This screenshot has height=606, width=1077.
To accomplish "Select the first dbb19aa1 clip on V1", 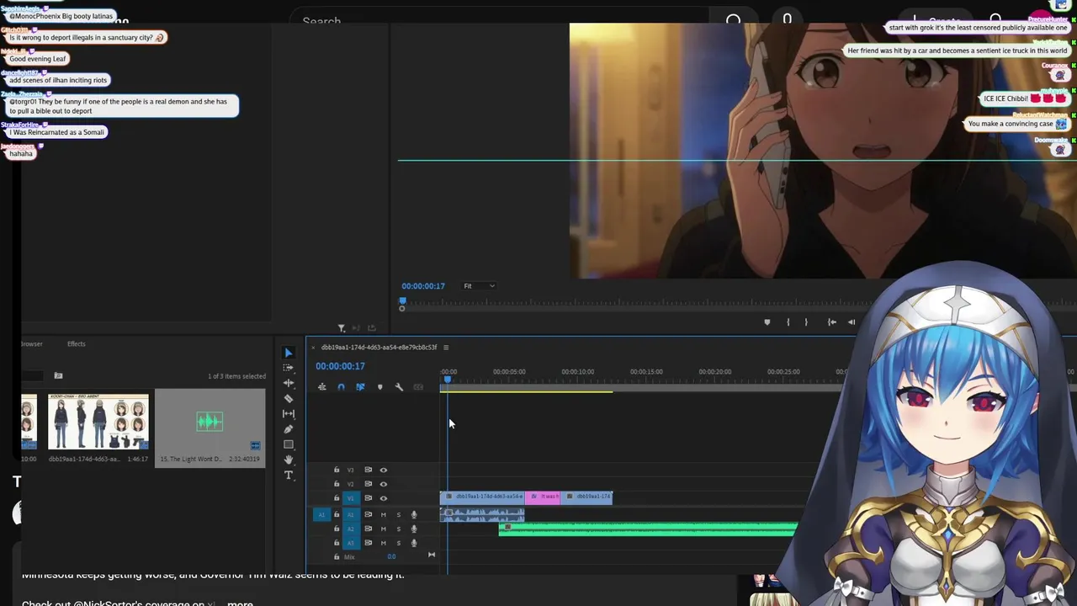I will pos(482,497).
